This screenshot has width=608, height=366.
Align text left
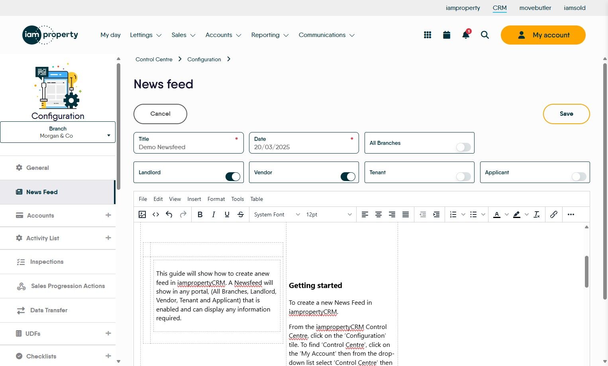click(365, 214)
